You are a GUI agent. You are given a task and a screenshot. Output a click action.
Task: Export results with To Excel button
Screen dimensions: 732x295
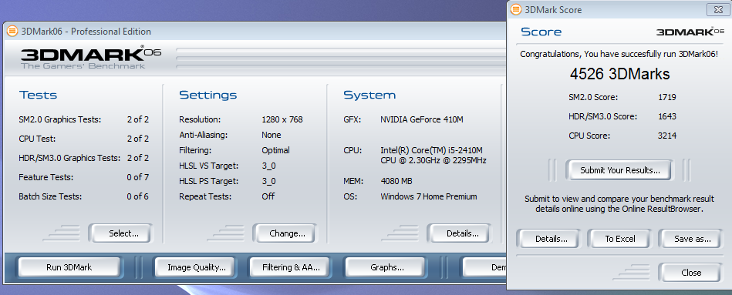(620, 239)
